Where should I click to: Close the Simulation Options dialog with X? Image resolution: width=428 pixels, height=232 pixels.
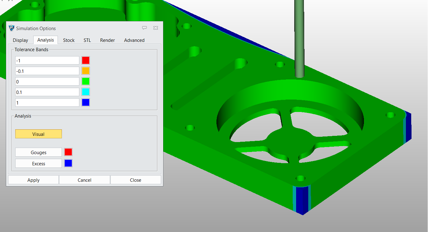point(156,28)
